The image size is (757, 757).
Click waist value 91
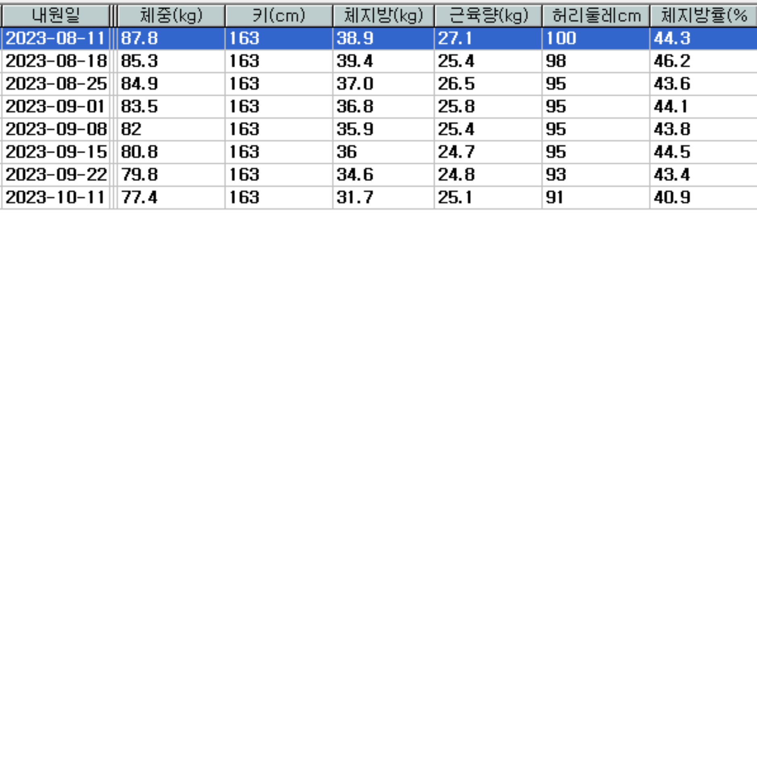point(555,198)
